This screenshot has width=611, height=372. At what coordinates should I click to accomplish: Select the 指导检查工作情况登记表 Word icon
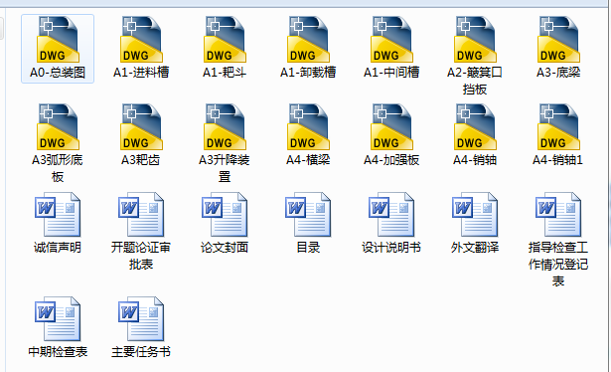(558, 214)
